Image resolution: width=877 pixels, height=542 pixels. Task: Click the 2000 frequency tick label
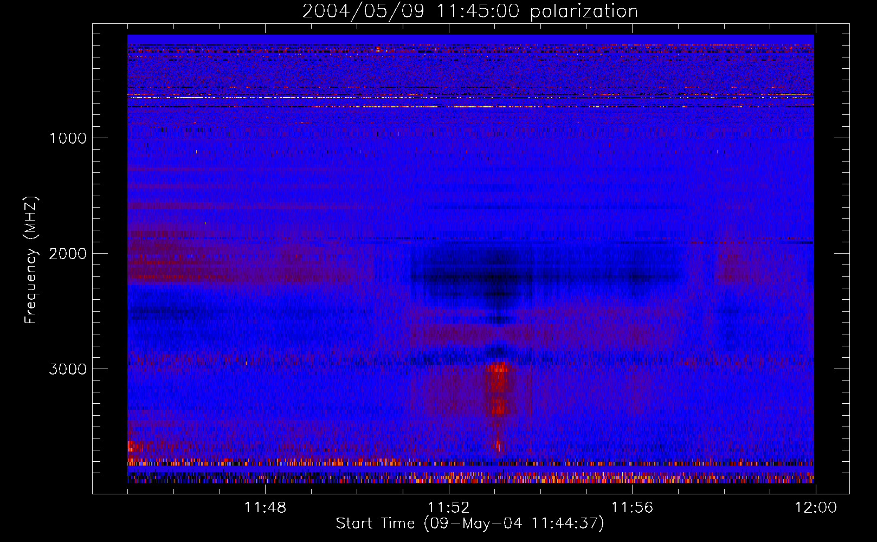(x=68, y=253)
